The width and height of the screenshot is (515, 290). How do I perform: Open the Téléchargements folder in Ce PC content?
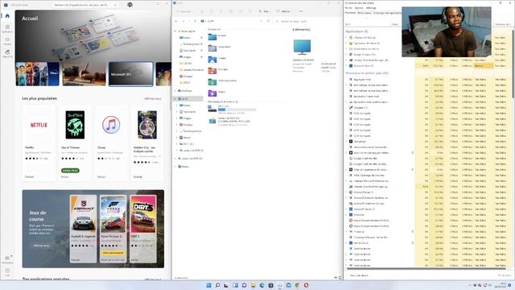[x=223, y=81]
